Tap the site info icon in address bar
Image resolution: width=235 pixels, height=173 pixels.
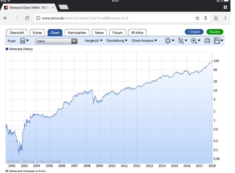pos(38,18)
